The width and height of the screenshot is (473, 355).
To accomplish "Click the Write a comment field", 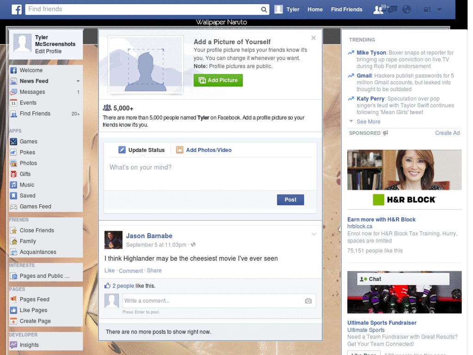I will [x=219, y=300].
